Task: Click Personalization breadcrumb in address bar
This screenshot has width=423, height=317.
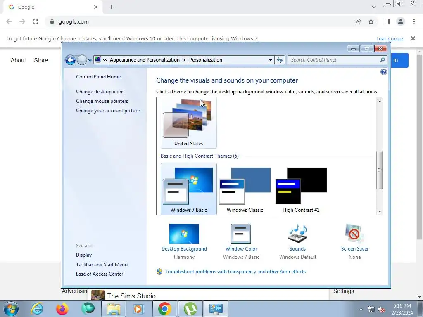Action: click(x=206, y=60)
